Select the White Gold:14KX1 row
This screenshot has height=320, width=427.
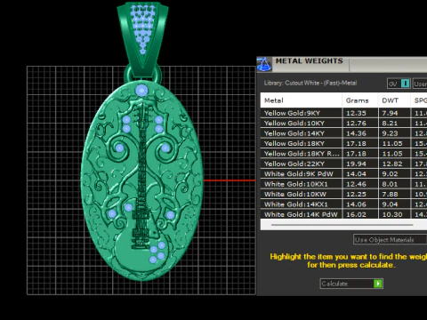(343, 204)
